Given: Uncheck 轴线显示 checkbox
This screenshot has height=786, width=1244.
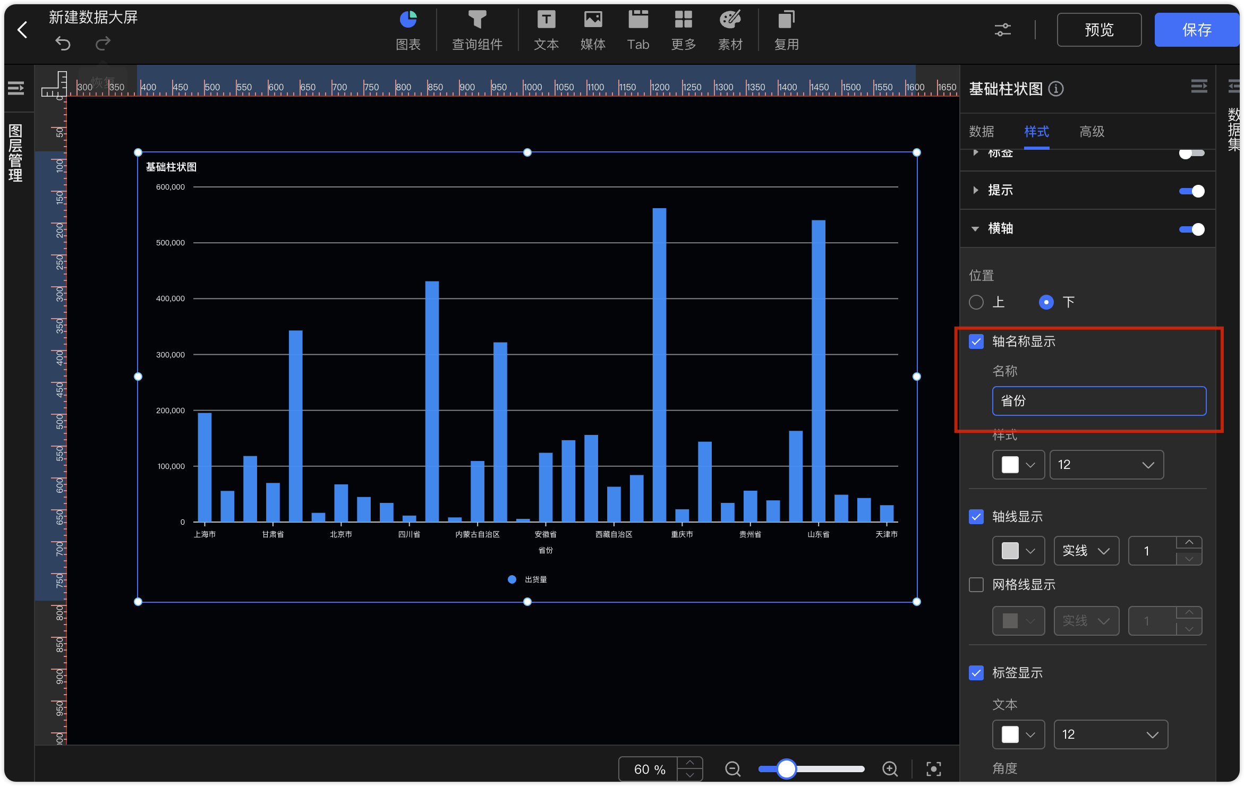Looking at the screenshot, I should (x=976, y=517).
